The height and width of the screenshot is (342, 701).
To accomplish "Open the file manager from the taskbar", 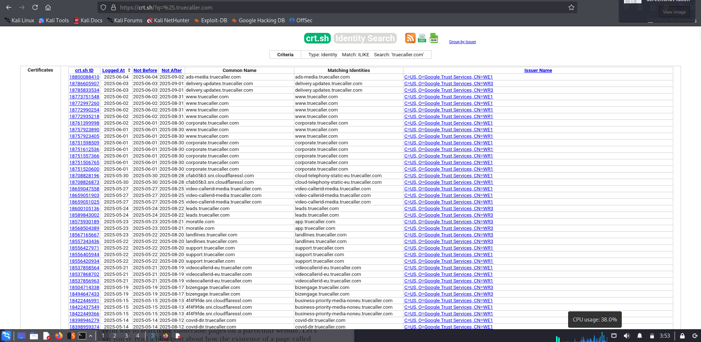I will click(x=34, y=336).
